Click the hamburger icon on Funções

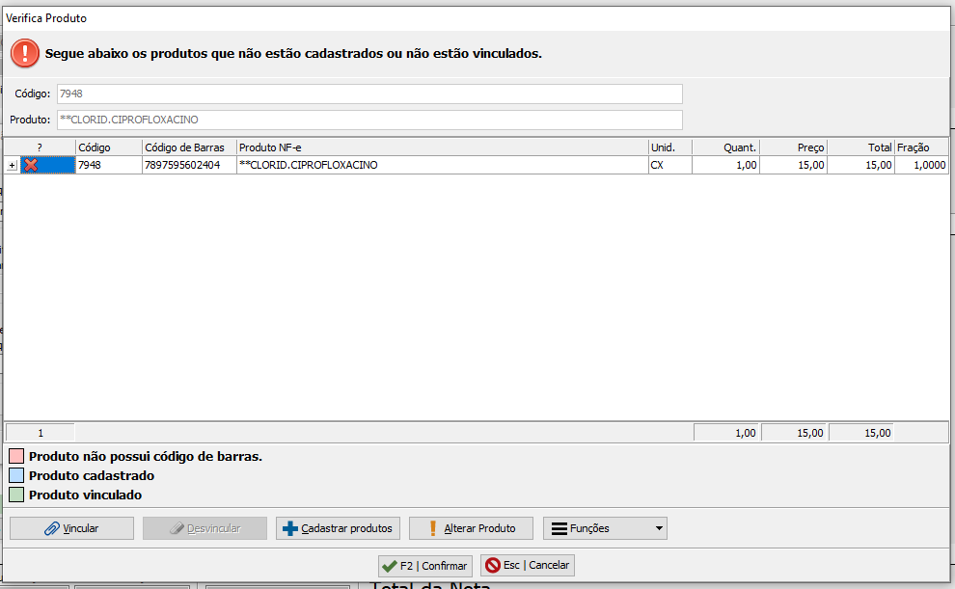(559, 528)
